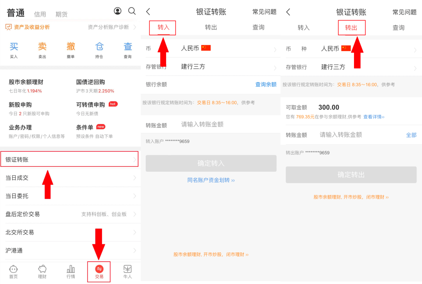The image size is (422, 284).
Task: Tap the 卖出 sell icon
Action: pyautogui.click(x=42, y=50)
